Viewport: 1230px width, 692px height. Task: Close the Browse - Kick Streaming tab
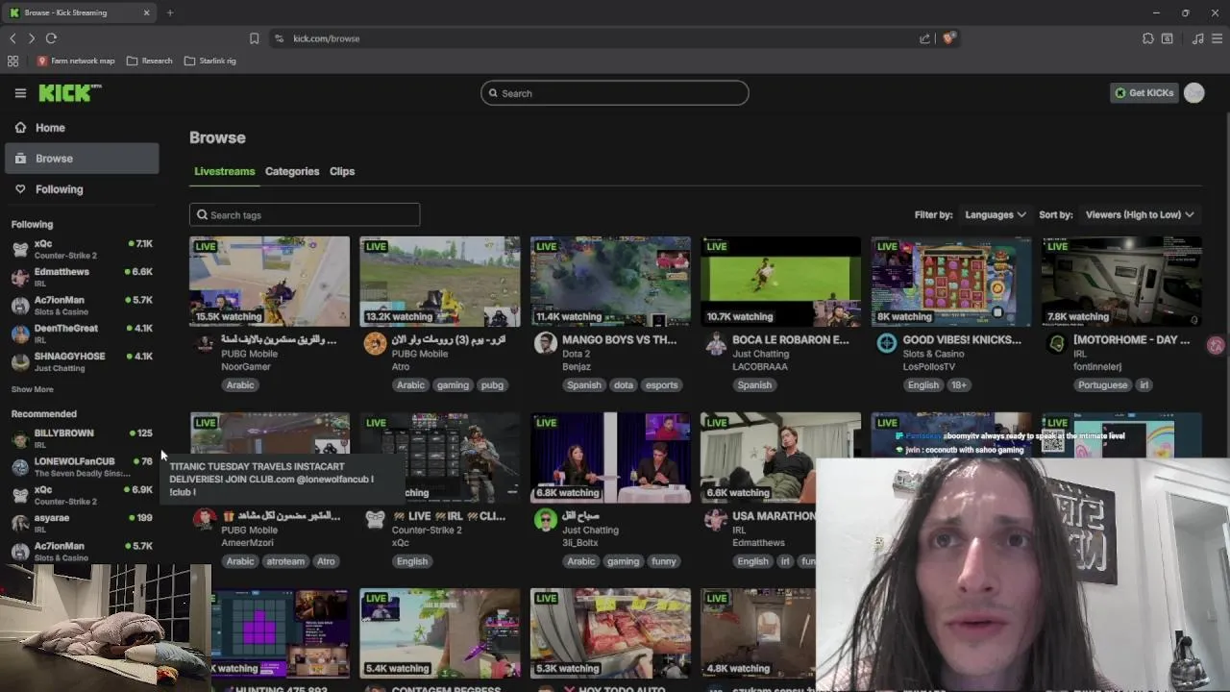click(x=147, y=12)
